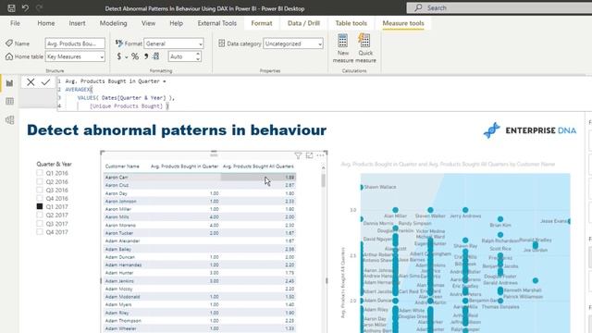The width and height of the screenshot is (592, 333).
Task: Tick the Q2 2016 checkbox
Action: click(40, 181)
